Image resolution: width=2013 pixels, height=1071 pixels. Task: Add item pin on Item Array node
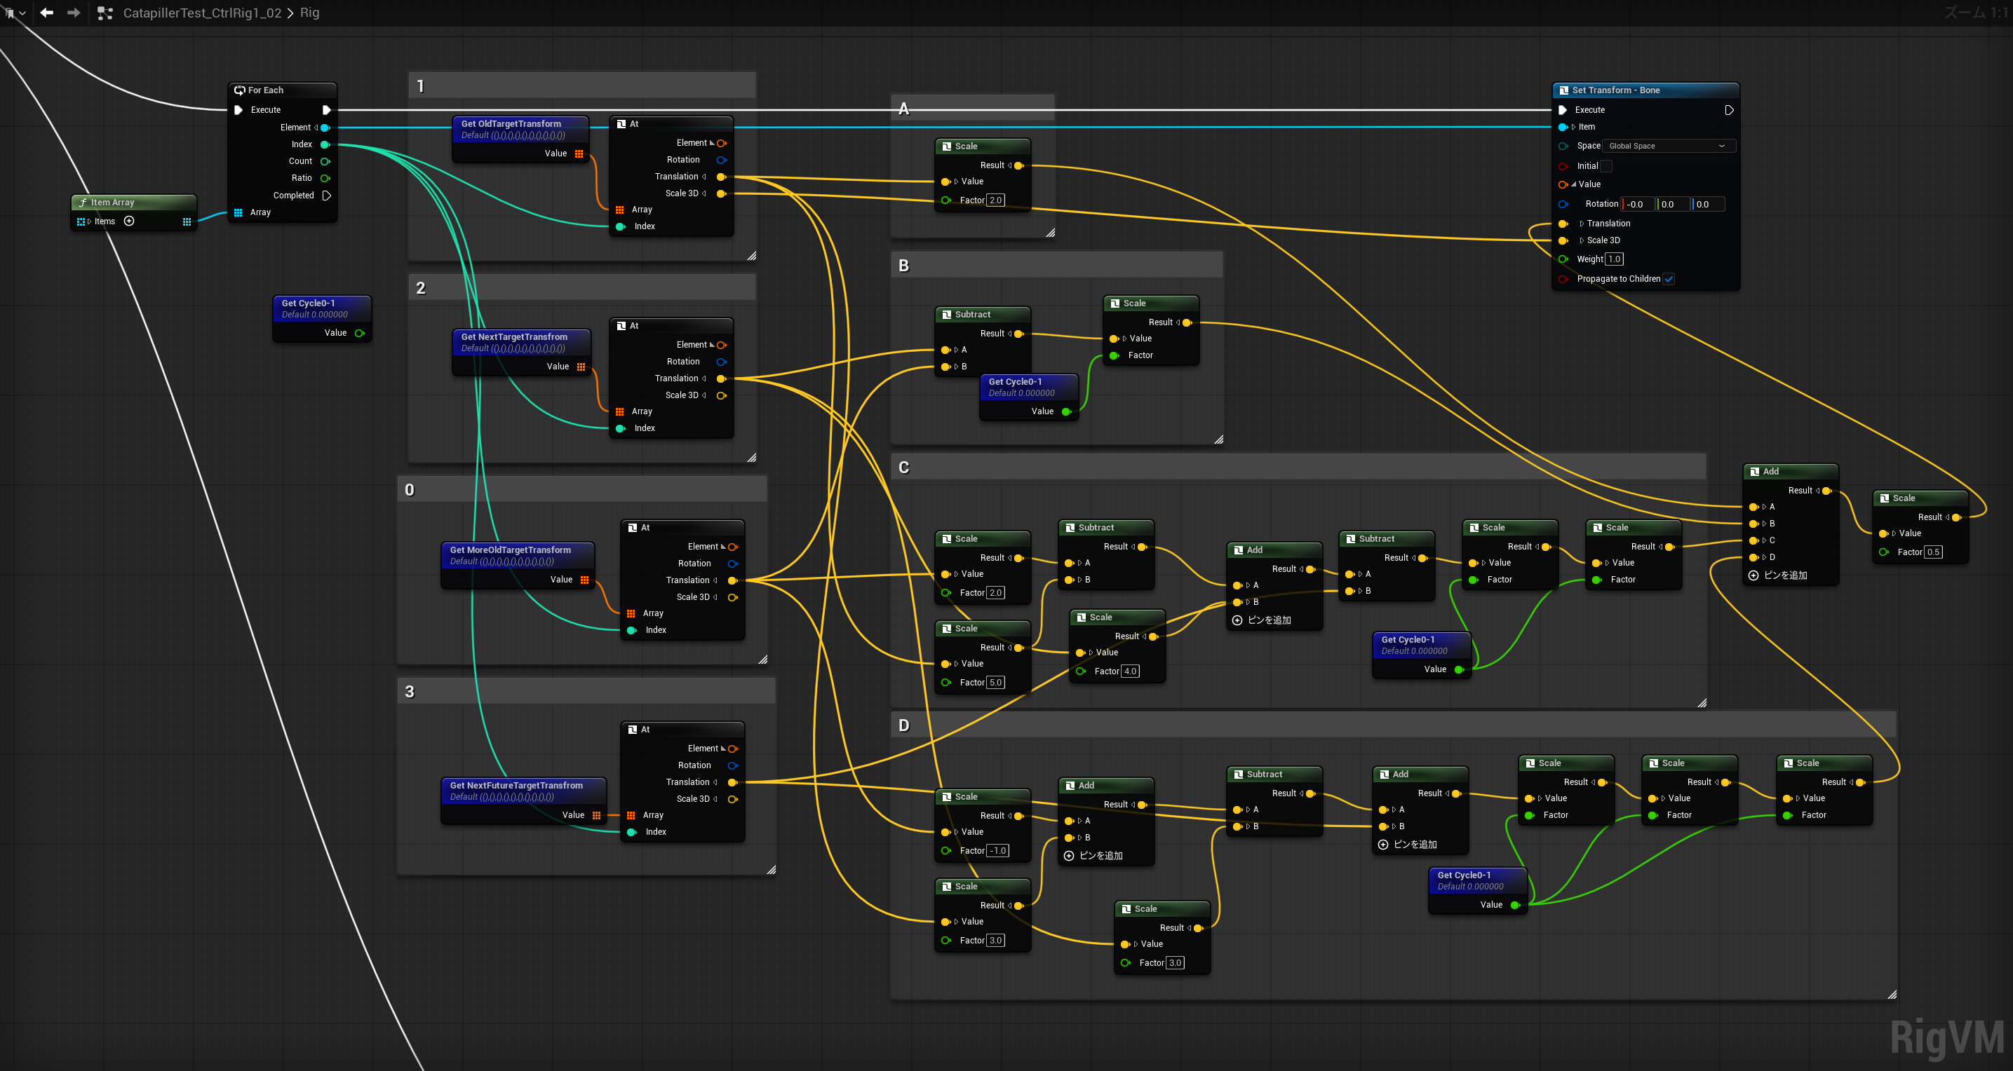click(130, 221)
